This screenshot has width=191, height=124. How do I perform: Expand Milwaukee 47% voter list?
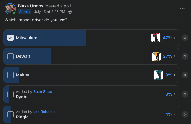point(169,38)
